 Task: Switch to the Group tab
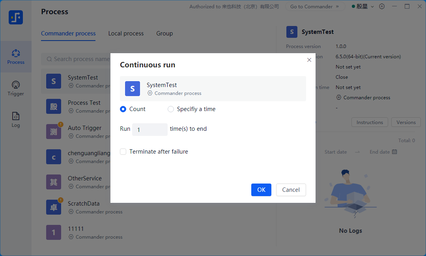coord(164,33)
